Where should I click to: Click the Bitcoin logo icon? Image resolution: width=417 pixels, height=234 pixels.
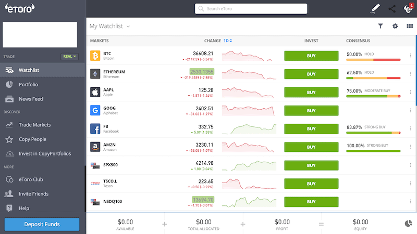(95, 56)
